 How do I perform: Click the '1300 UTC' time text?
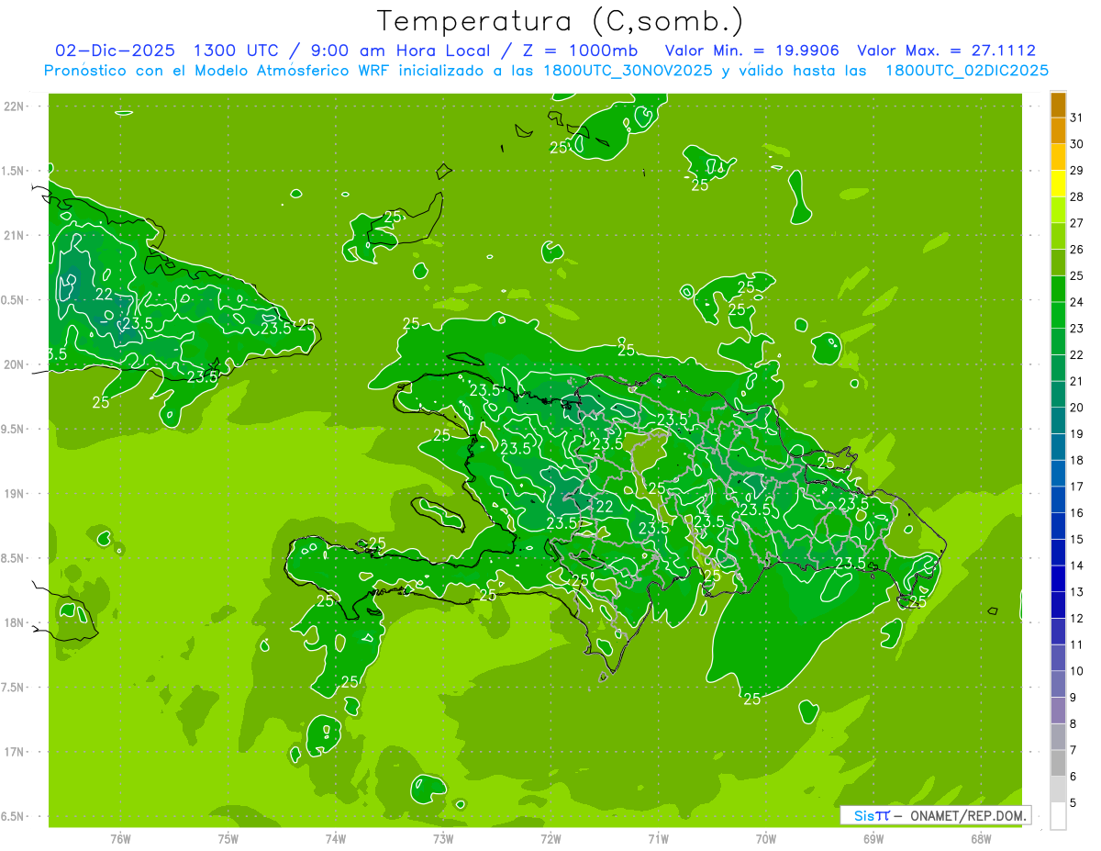[x=235, y=51]
